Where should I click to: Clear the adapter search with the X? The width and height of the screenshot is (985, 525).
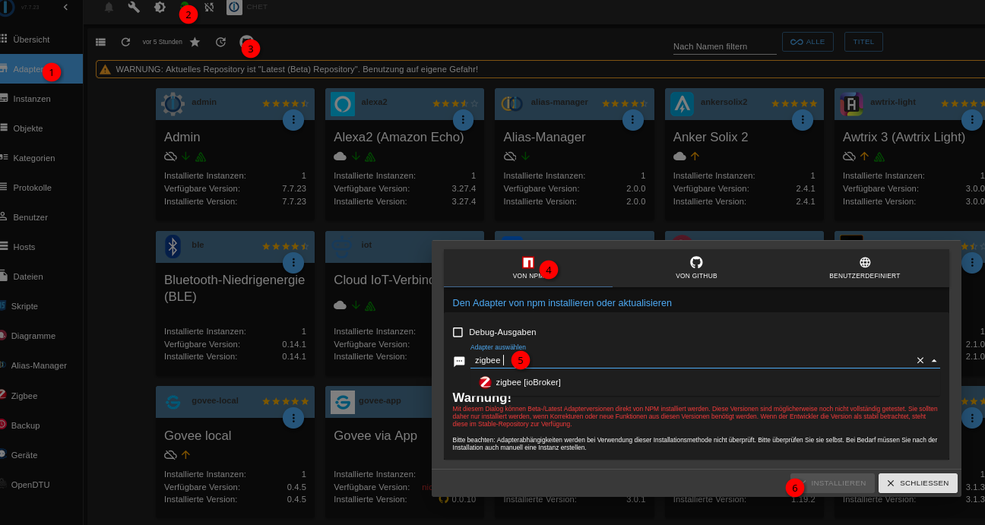tap(920, 360)
